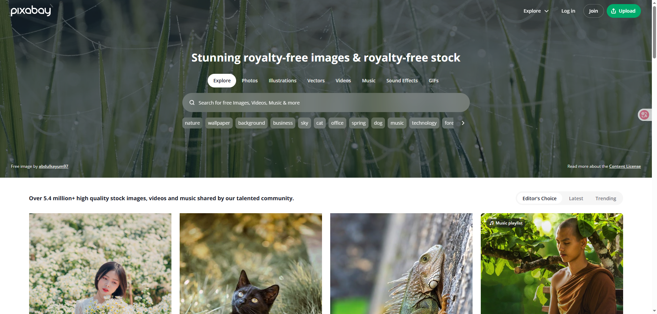Image resolution: width=657 pixels, height=314 pixels.
Task: Open the Explore dropdown in the header
Action: [x=536, y=11]
